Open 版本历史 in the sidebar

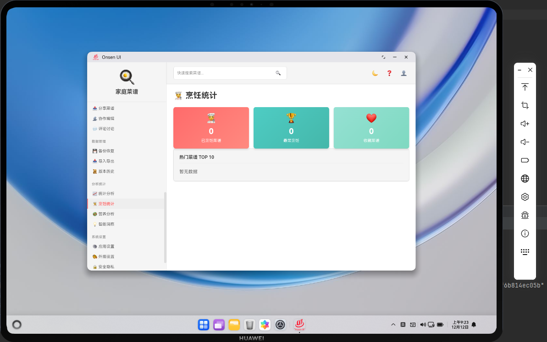pyautogui.click(x=126, y=171)
